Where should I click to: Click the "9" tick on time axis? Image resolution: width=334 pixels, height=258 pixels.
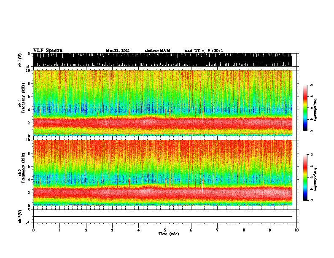(270, 230)
